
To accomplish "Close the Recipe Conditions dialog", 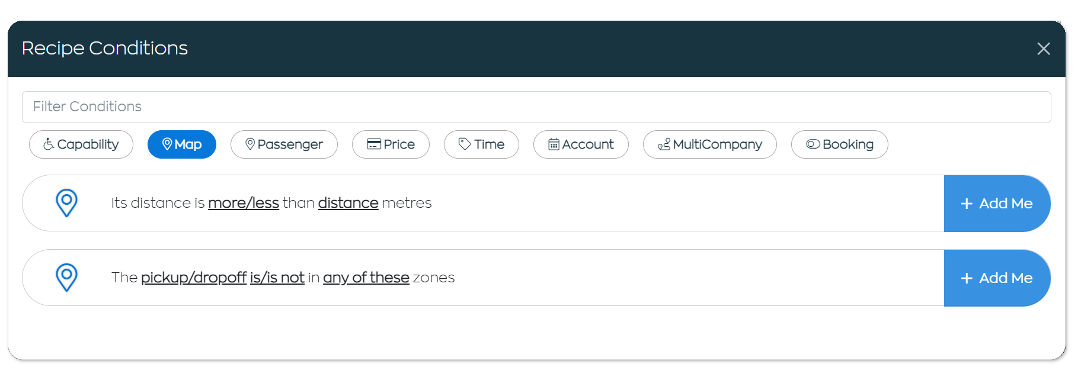I will click(1044, 49).
